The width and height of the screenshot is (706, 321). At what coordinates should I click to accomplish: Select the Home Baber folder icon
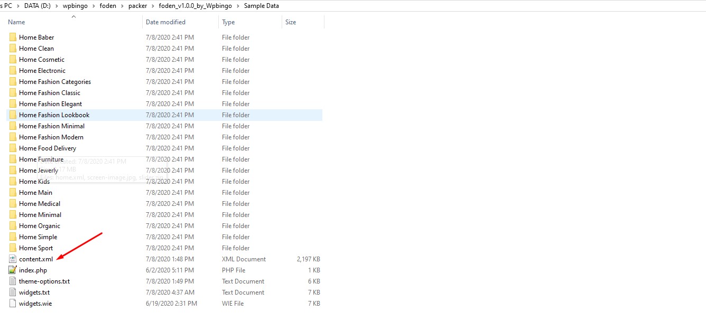(13, 37)
